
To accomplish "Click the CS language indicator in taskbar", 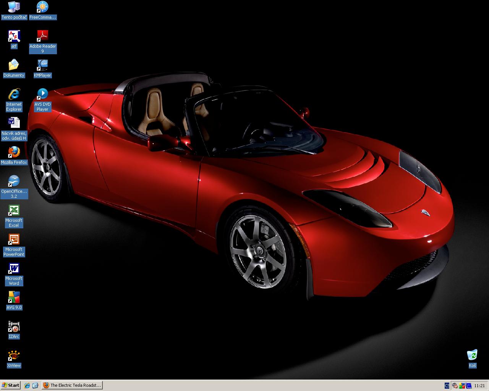I will 447,386.
